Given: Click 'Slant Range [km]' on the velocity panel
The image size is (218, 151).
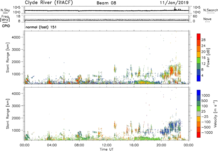Looking at the screenshot, I should pyautogui.click(x=8, y=114).
